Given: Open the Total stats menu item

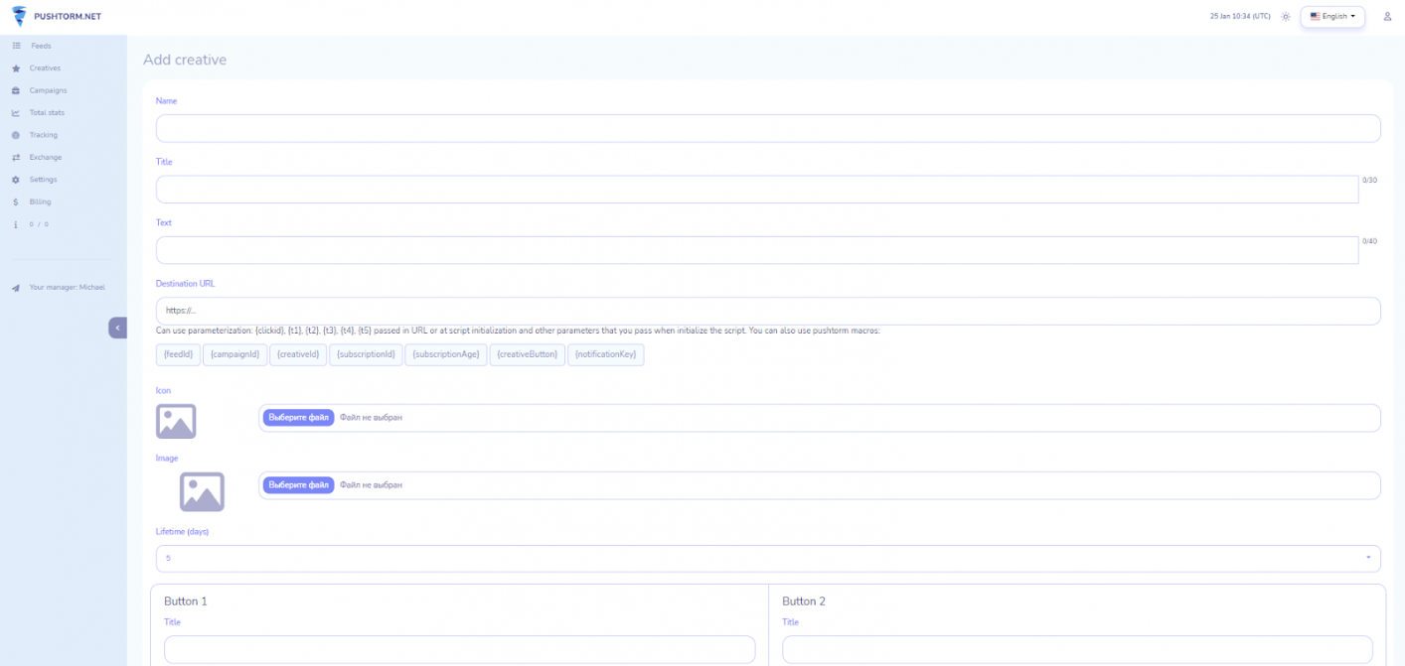Looking at the screenshot, I should tap(47, 113).
